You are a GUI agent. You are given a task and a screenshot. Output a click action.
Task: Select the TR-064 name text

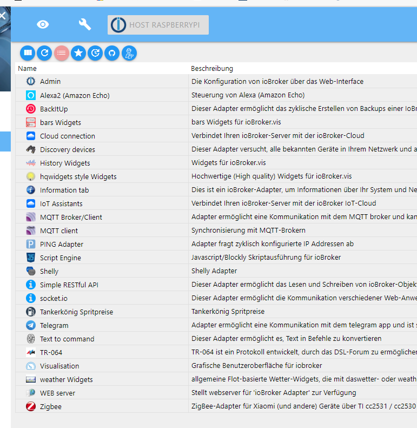click(51, 352)
